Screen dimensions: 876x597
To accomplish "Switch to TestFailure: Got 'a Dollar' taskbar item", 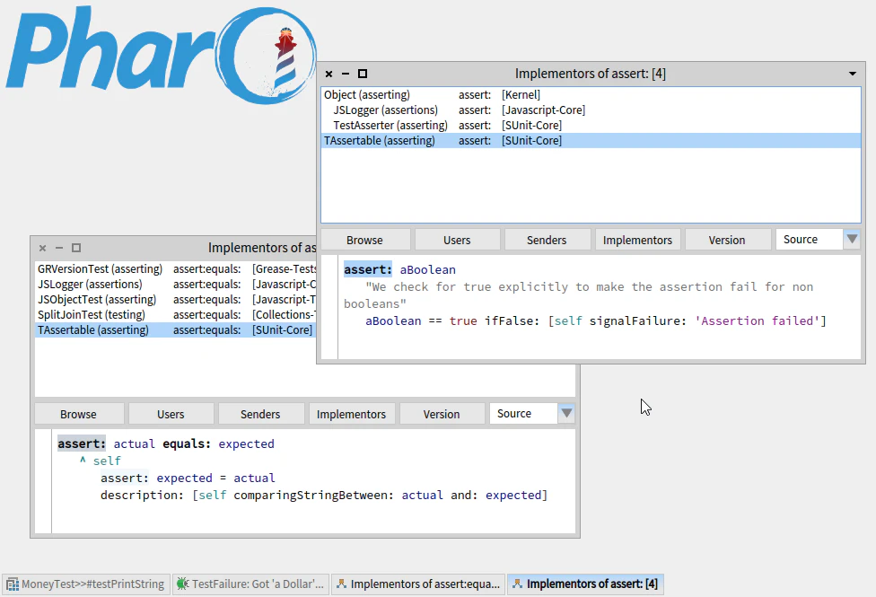I will (250, 584).
